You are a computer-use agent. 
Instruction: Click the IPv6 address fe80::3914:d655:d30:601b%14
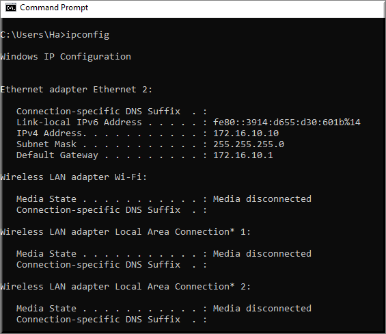click(x=287, y=123)
